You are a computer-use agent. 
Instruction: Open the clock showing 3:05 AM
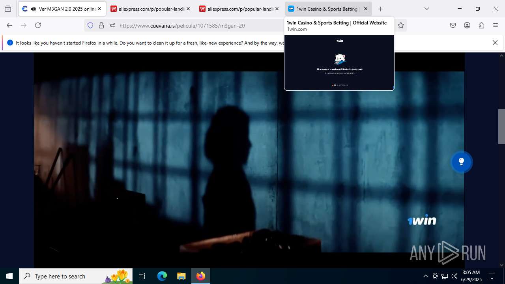[471, 276]
